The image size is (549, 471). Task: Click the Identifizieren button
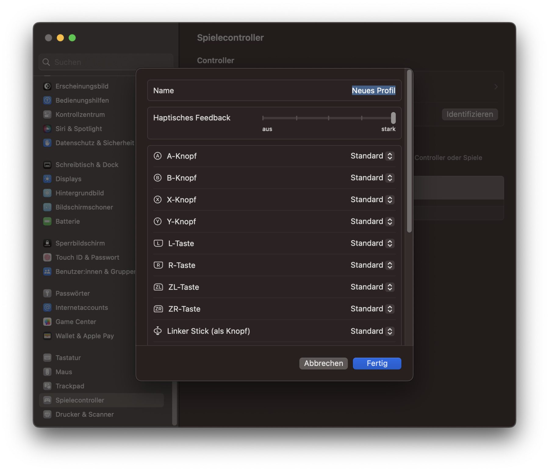pos(470,114)
